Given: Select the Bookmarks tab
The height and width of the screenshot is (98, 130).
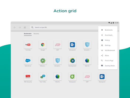Looking at the screenshot, I should click(x=28, y=34).
